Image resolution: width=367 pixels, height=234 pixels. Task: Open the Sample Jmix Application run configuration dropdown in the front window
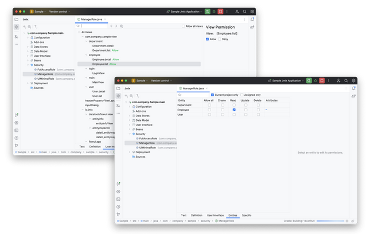286,80
